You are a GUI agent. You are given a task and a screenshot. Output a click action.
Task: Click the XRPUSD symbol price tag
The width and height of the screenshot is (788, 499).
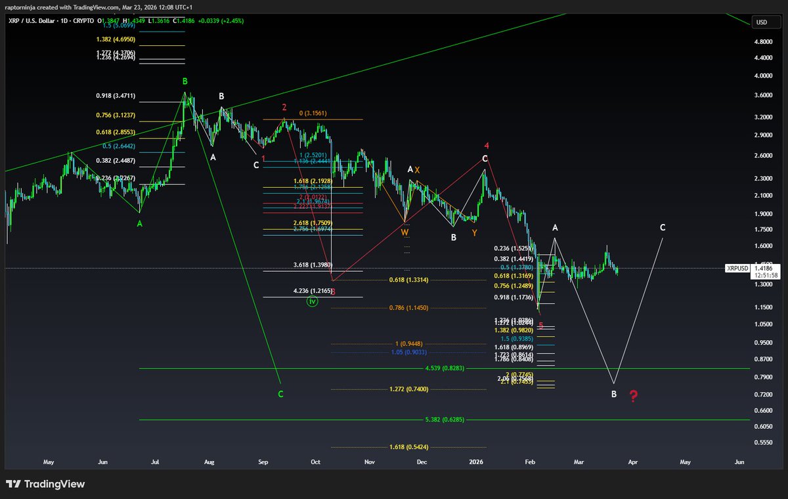tap(737, 269)
